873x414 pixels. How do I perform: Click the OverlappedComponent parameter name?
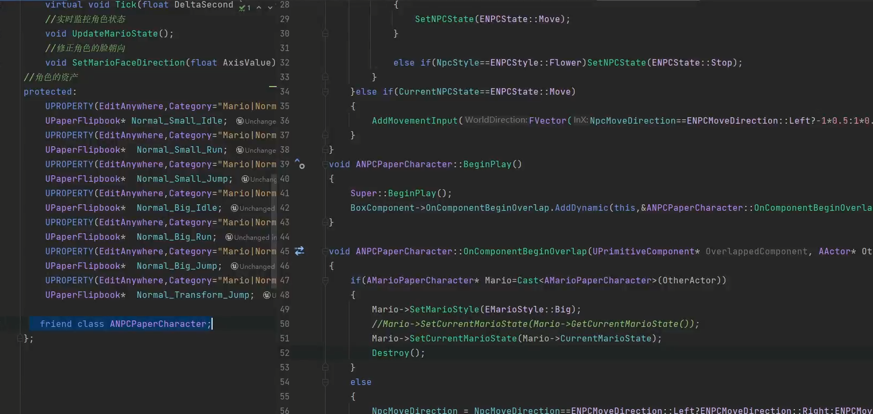click(x=756, y=251)
